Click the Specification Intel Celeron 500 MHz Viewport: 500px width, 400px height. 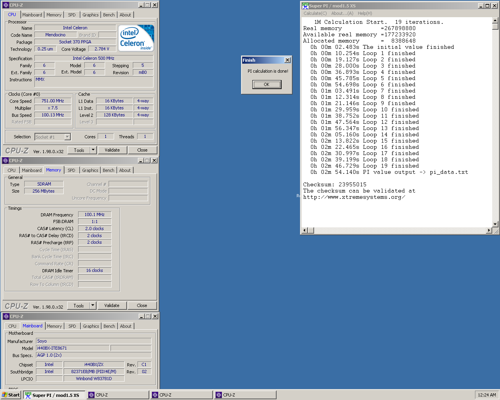(94, 58)
